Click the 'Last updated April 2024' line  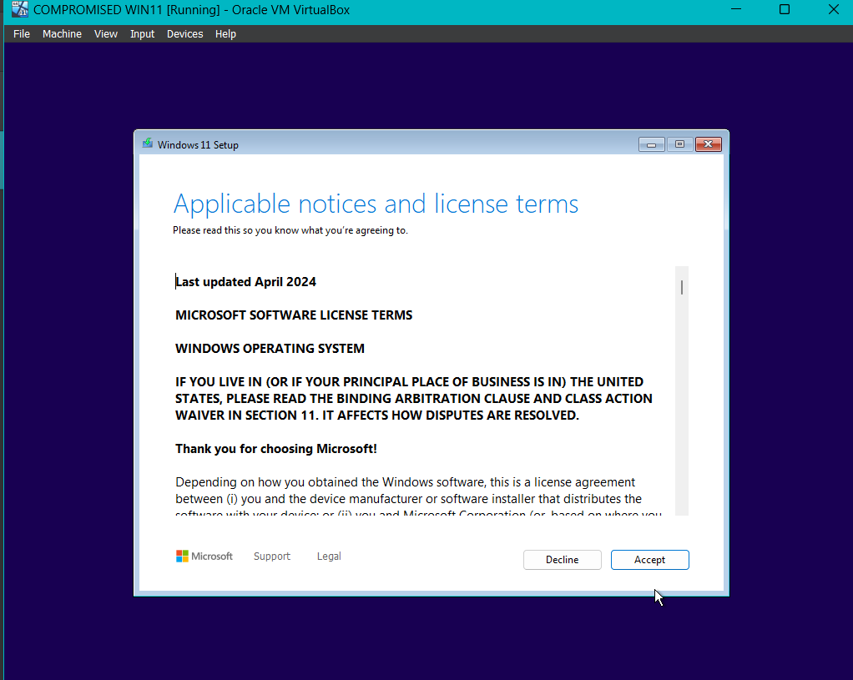(x=245, y=282)
